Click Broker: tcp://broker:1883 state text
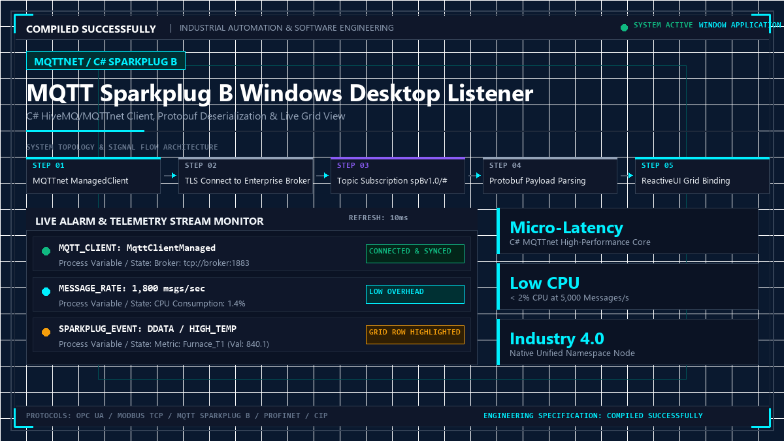 (x=202, y=263)
